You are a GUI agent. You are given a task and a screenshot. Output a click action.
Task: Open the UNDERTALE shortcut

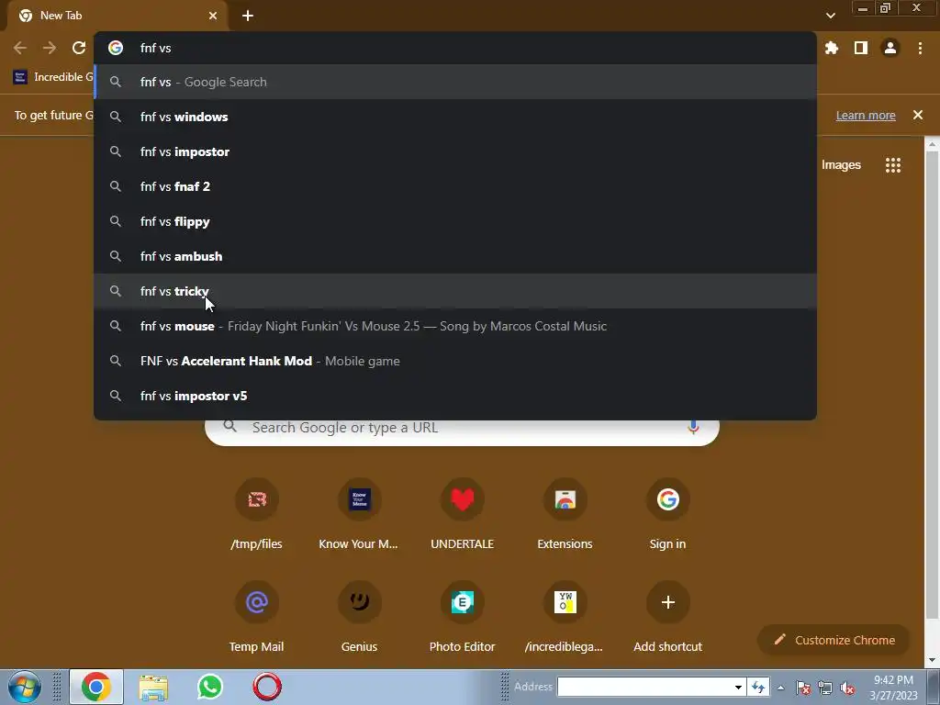click(x=463, y=514)
